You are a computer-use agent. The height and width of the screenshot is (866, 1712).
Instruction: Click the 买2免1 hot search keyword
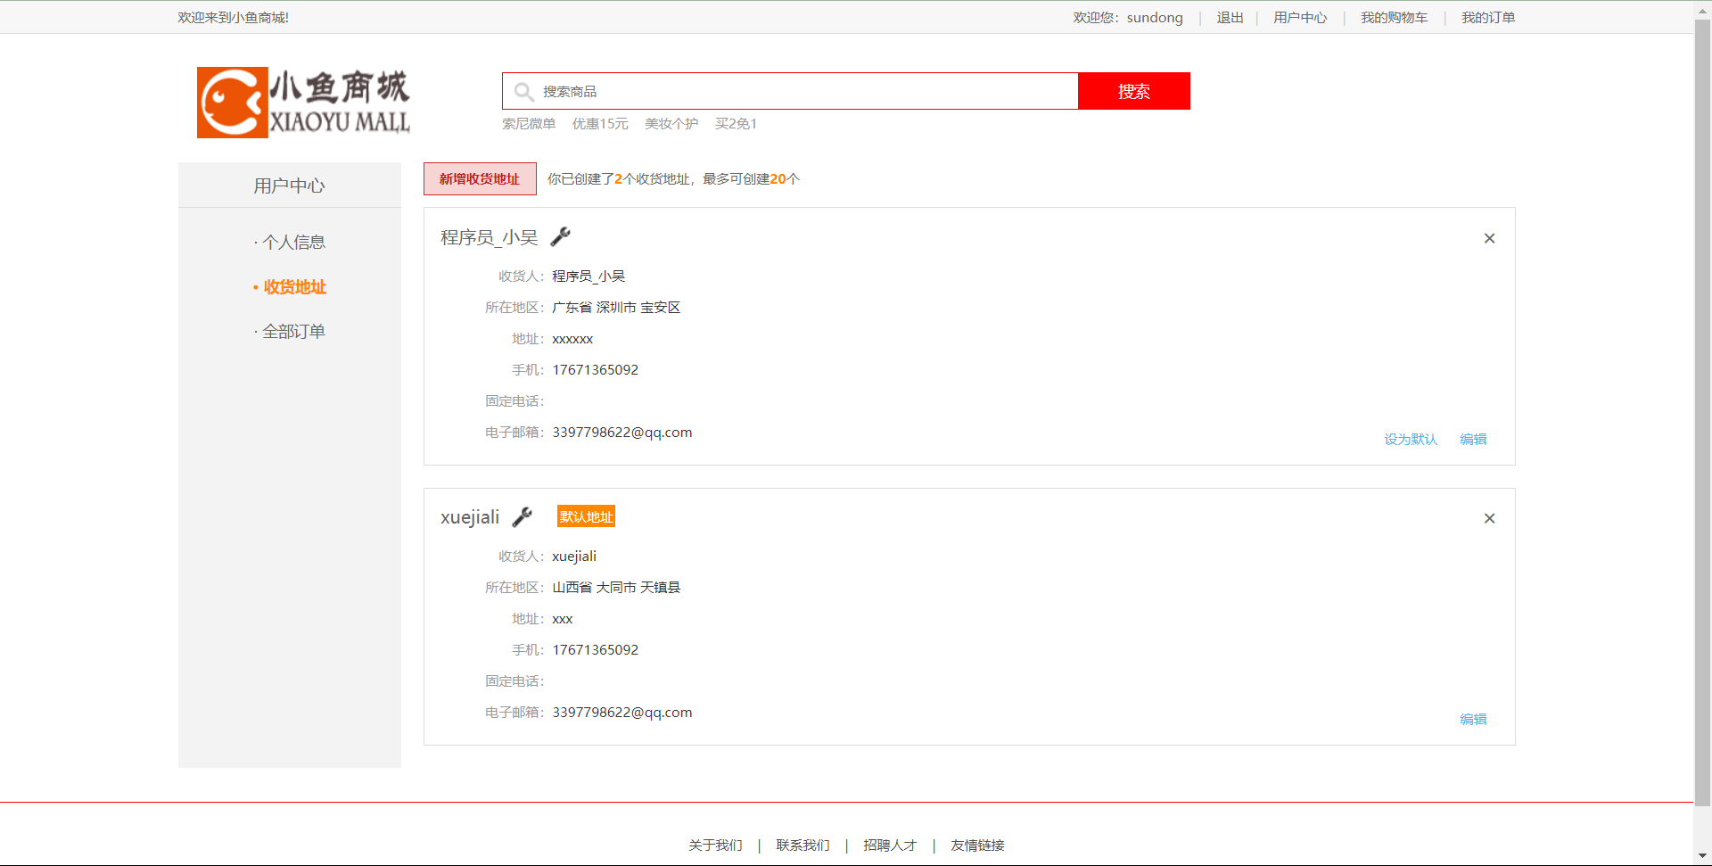click(736, 123)
